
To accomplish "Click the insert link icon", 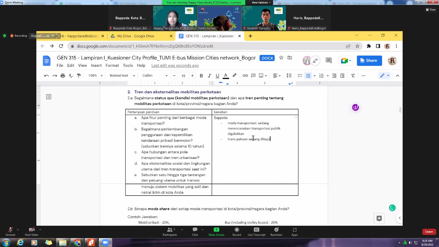I will click(x=245, y=75).
